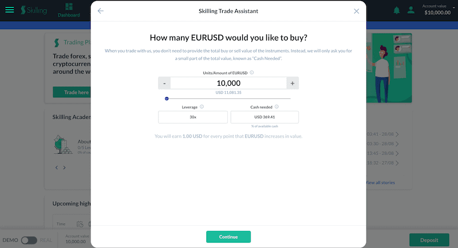Click the Skilling logo
The image size is (458, 248).
tap(34, 10)
